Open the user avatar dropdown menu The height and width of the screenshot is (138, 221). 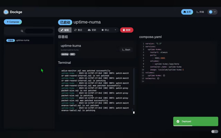(x=212, y=12)
